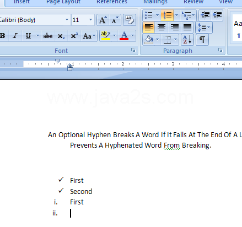Toggle Superscript formatting
The height and width of the screenshot is (227, 242).
coord(74,36)
